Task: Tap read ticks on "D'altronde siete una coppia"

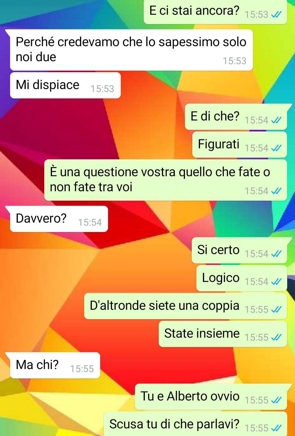Action: coord(276,310)
